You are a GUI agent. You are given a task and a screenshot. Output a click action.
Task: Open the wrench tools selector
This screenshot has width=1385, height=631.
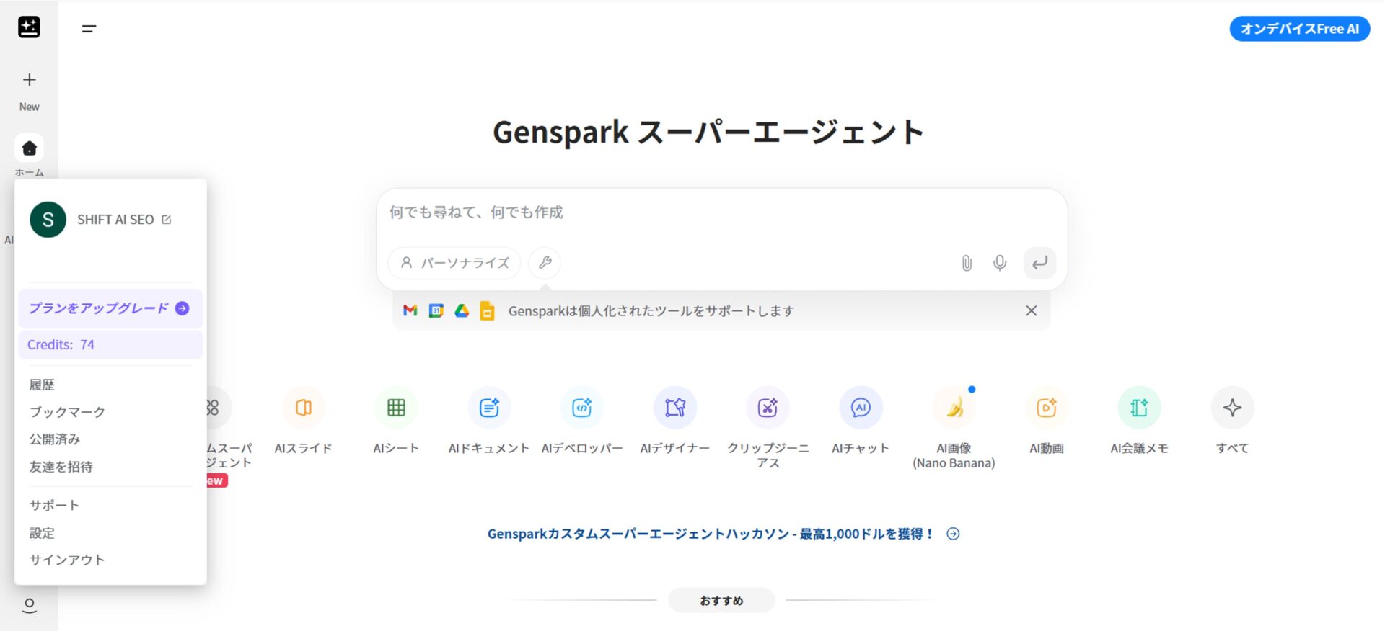point(545,263)
